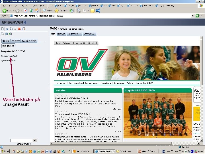Switch to the Redigera tab
205x154 pixels.
[x=61, y=34]
